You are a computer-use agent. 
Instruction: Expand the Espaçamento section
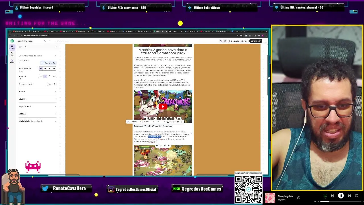[x=37, y=106]
